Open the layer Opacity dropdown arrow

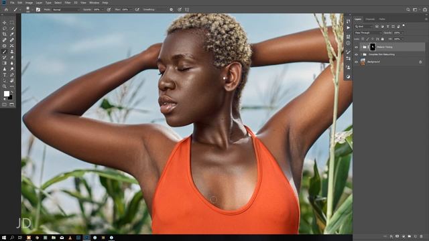pyautogui.click(x=402, y=33)
